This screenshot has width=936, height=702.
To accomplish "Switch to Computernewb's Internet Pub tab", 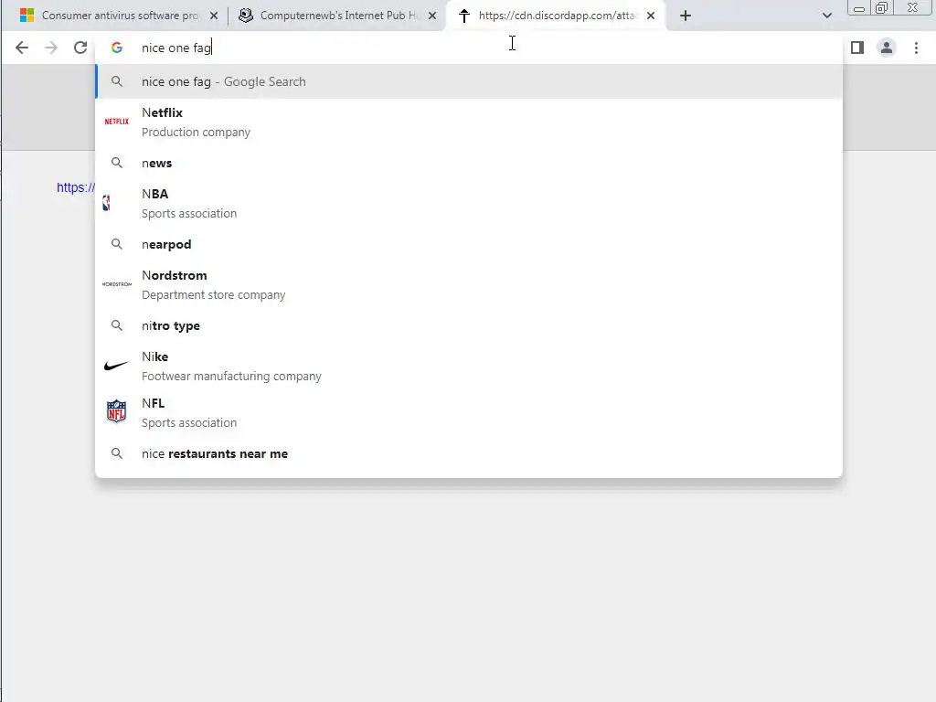I will click(x=337, y=16).
